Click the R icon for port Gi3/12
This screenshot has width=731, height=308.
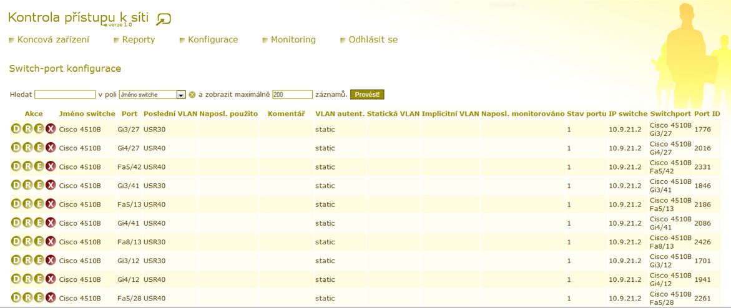pyautogui.click(x=27, y=260)
